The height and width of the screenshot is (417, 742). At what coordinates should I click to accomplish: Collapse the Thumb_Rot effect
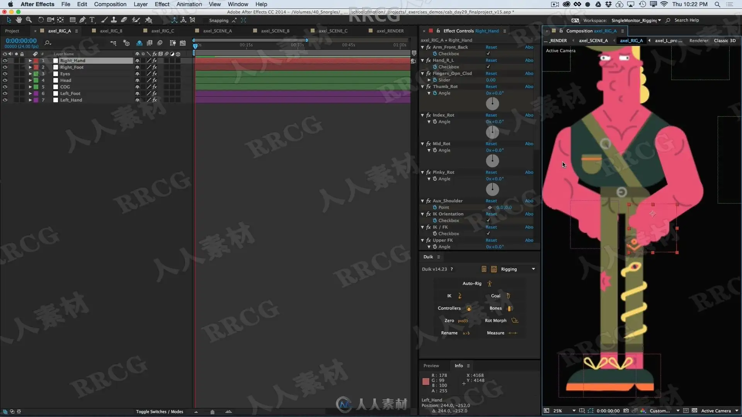tap(422, 86)
